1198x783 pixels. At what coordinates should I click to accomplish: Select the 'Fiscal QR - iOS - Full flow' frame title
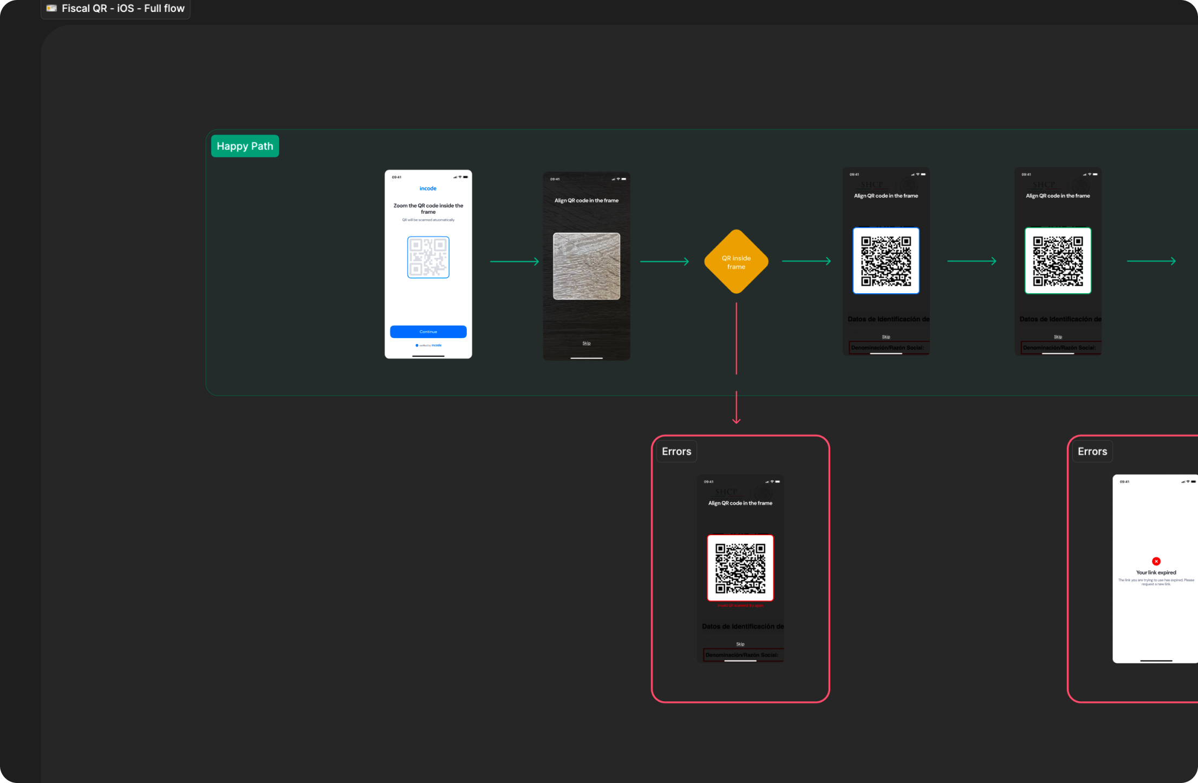click(123, 8)
